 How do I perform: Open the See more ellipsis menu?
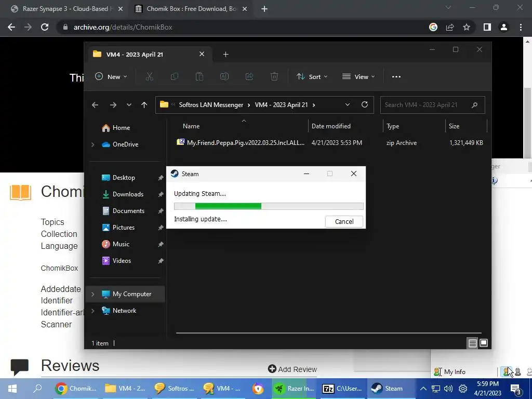[396, 77]
